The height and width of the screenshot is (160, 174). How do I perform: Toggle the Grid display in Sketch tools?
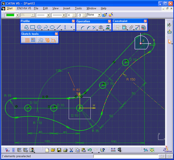click(27, 40)
